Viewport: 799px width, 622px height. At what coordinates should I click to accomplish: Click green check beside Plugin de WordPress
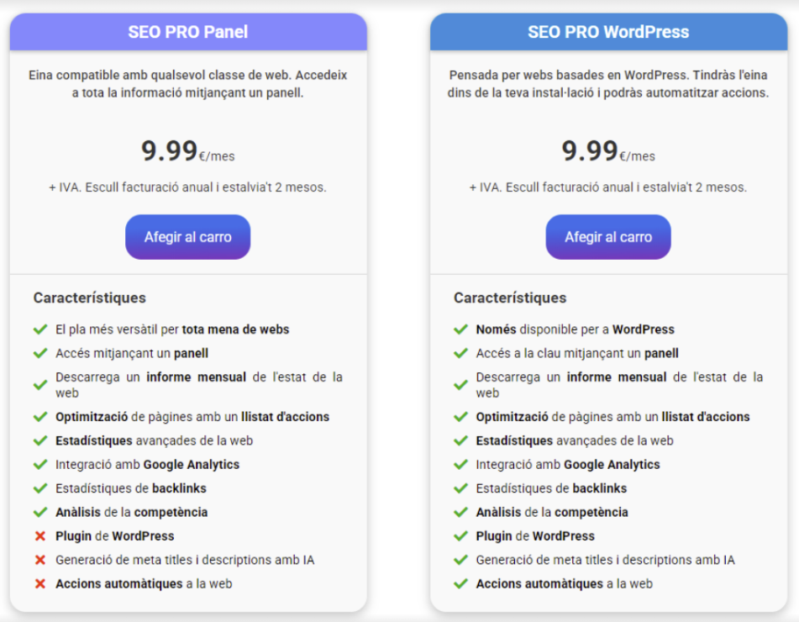pyautogui.click(x=460, y=536)
